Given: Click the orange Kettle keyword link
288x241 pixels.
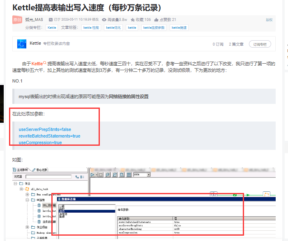Looking at the screenshot, I should tap(37, 64).
